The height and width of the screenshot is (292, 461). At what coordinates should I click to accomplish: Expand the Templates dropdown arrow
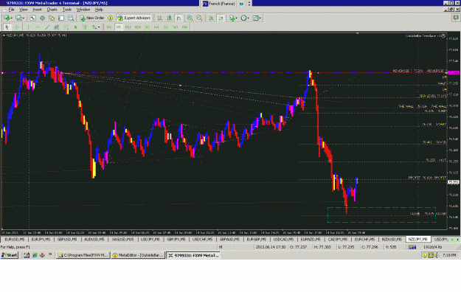pos(260,18)
